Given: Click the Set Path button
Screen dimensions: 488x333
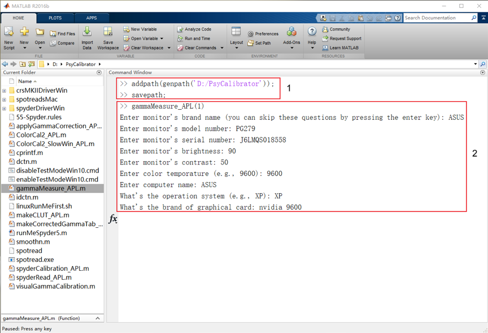Looking at the screenshot, I should click(259, 43).
